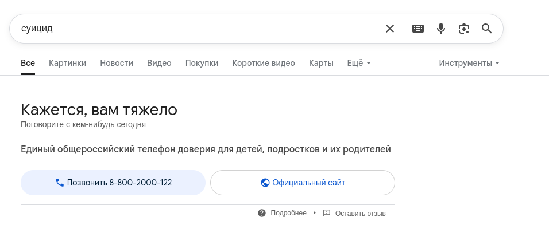This screenshot has width=549, height=225.
Task: Switch to the Картинки tab
Action: click(x=68, y=63)
